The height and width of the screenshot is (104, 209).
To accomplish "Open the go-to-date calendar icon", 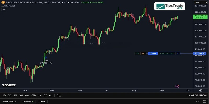I will [x=59, y=95].
